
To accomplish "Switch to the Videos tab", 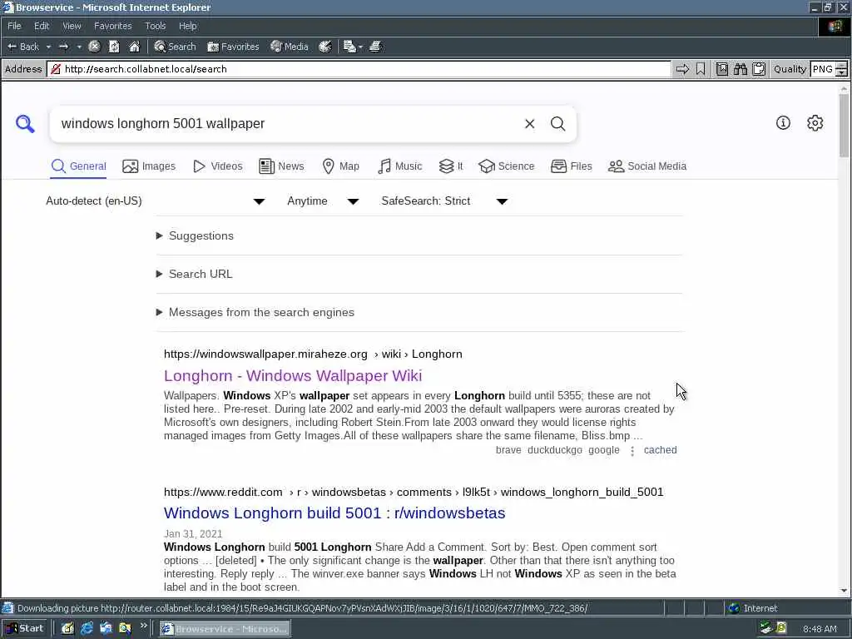I will [217, 166].
